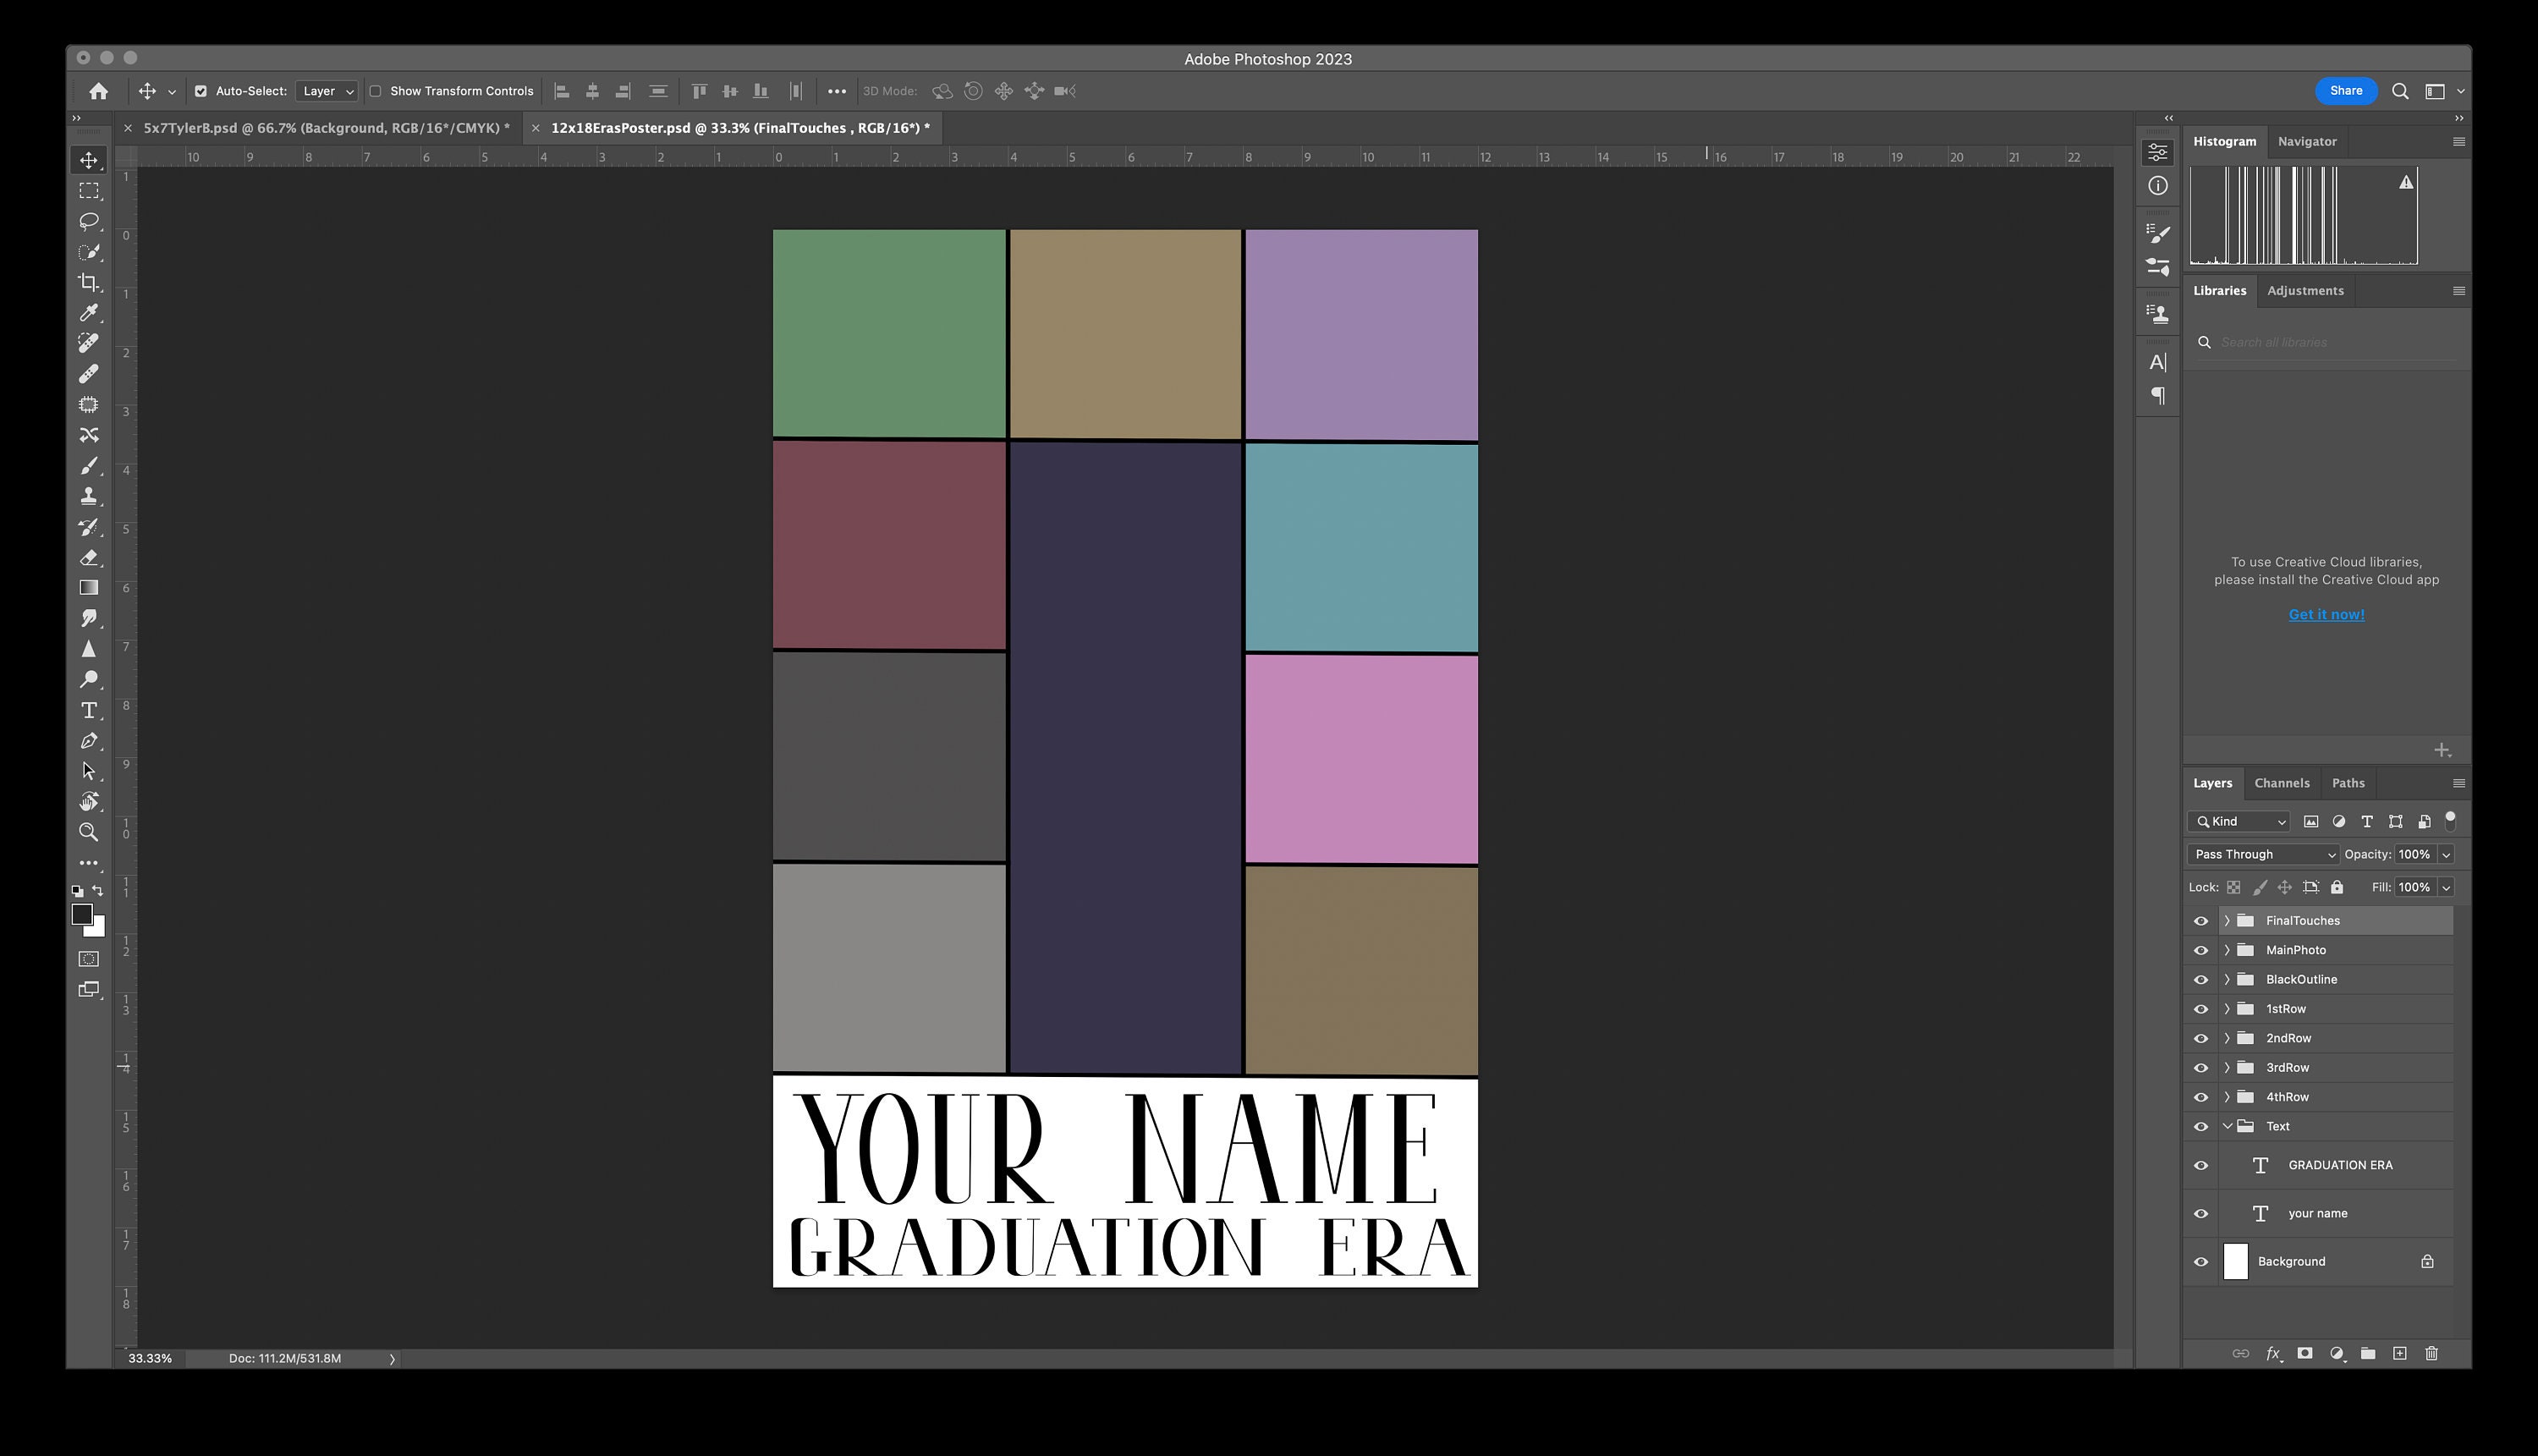Open the Pass Through blend mode dropdown

[2262, 854]
